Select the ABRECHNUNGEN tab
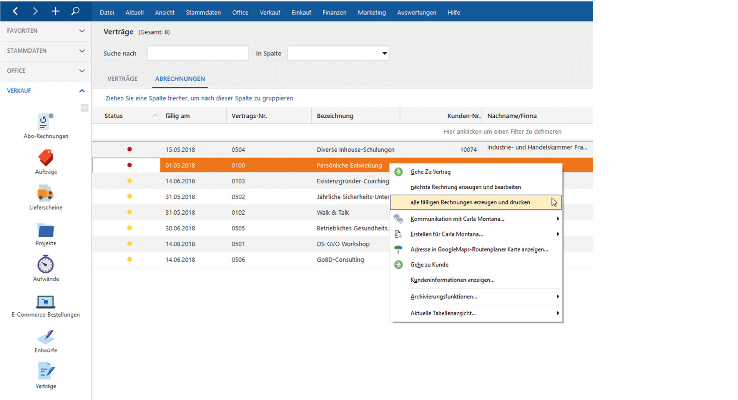Image resolution: width=738 pixels, height=400 pixels. (180, 78)
